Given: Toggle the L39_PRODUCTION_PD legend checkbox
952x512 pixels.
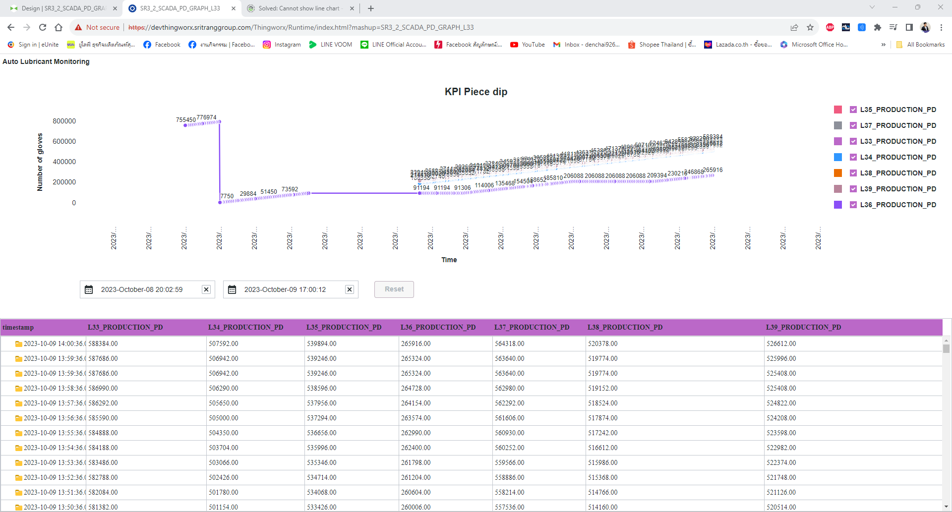Looking at the screenshot, I should pos(853,189).
